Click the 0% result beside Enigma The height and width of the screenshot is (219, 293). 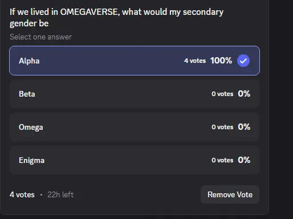[244, 160]
